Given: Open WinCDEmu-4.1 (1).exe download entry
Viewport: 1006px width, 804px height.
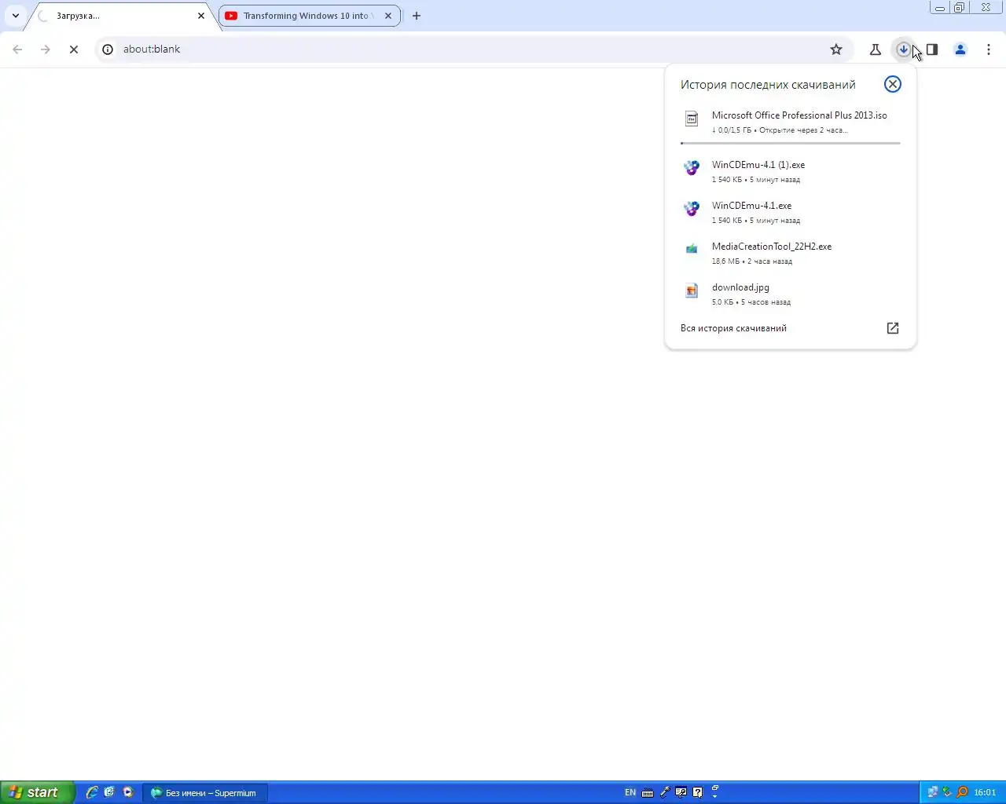Looking at the screenshot, I should click(x=790, y=171).
